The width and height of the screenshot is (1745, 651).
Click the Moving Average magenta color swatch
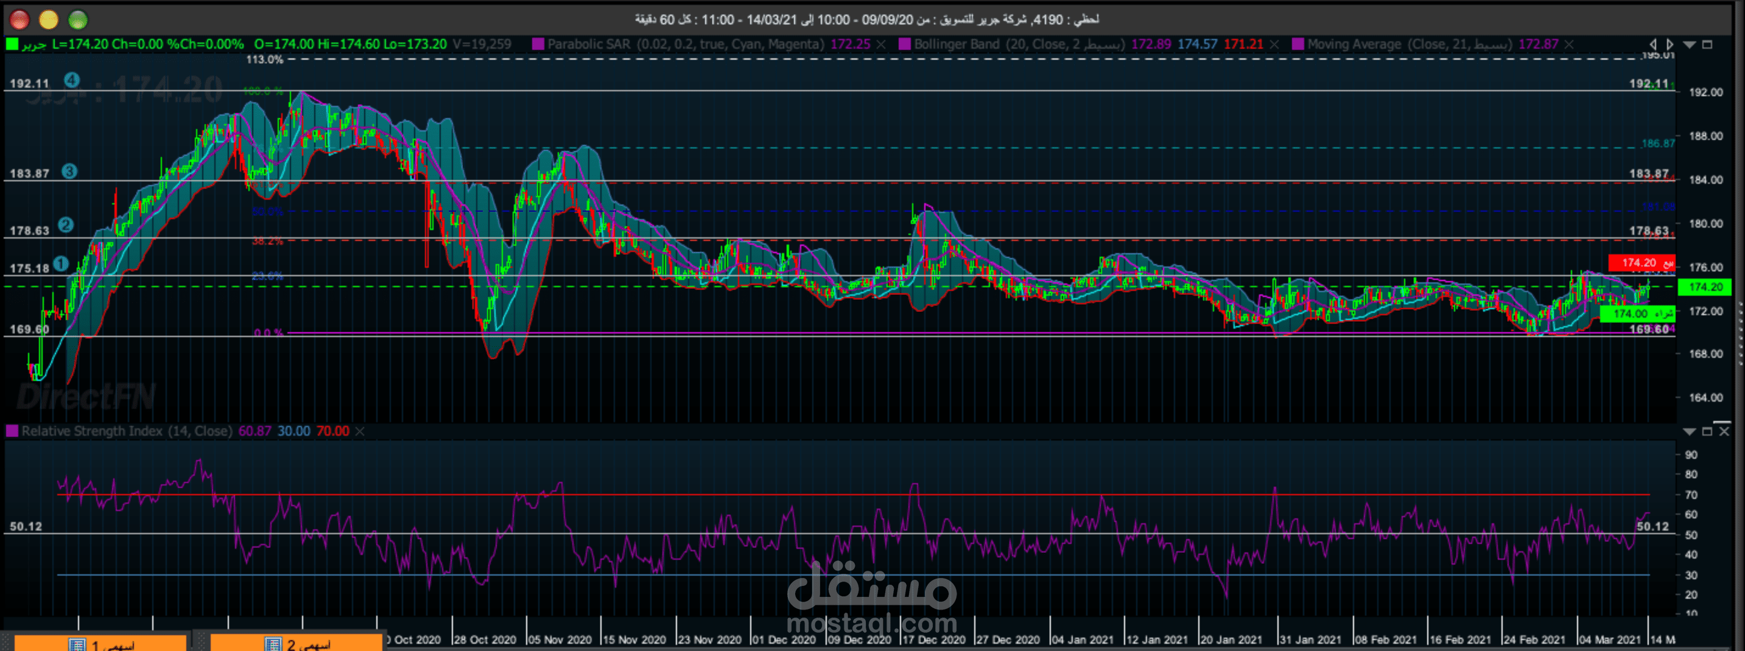point(1298,44)
